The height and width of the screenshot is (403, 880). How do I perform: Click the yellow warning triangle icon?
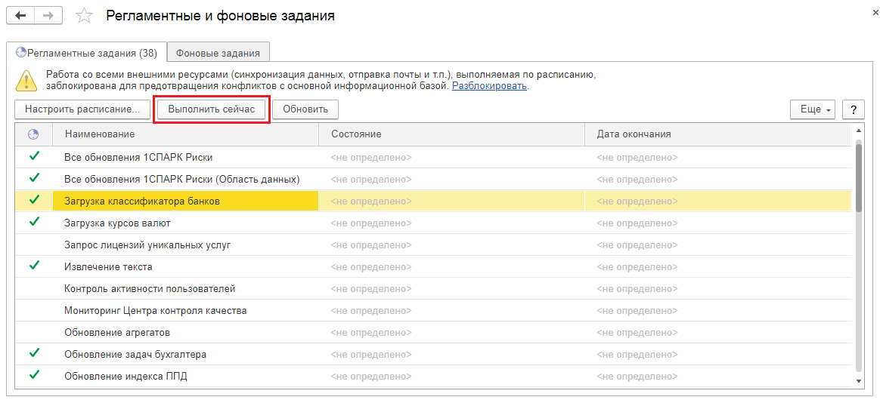(x=26, y=80)
